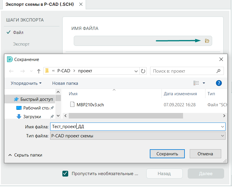Expand address bar path history dropdown
Image resolution: width=232 pixels, height=187 pixels.
pos(136,71)
